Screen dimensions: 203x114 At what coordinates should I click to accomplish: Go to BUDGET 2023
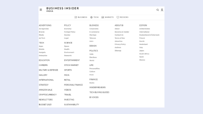45,104
